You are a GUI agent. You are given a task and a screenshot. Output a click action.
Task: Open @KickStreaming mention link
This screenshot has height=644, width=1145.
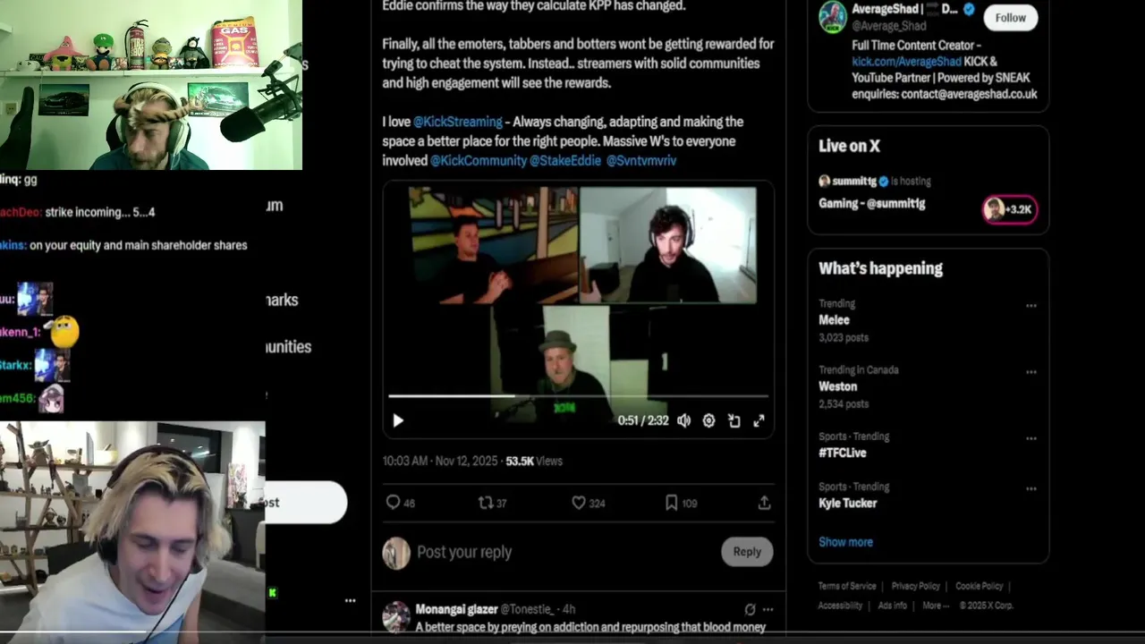(457, 122)
